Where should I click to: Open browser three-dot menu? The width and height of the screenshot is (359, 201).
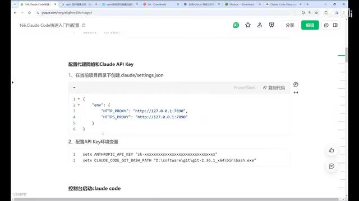(344, 13)
